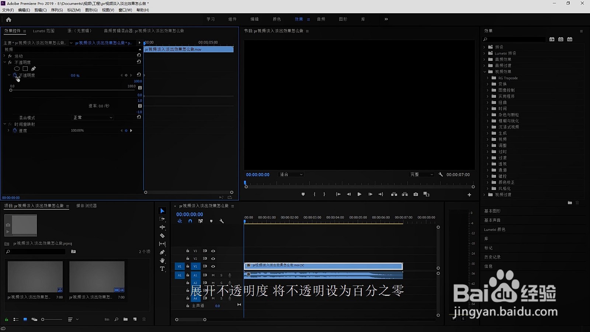The image size is (590, 332).
Task: Select the Type tool
Action: (162, 269)
